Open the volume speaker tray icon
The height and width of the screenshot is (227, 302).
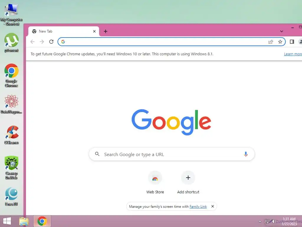coord(273,221)
